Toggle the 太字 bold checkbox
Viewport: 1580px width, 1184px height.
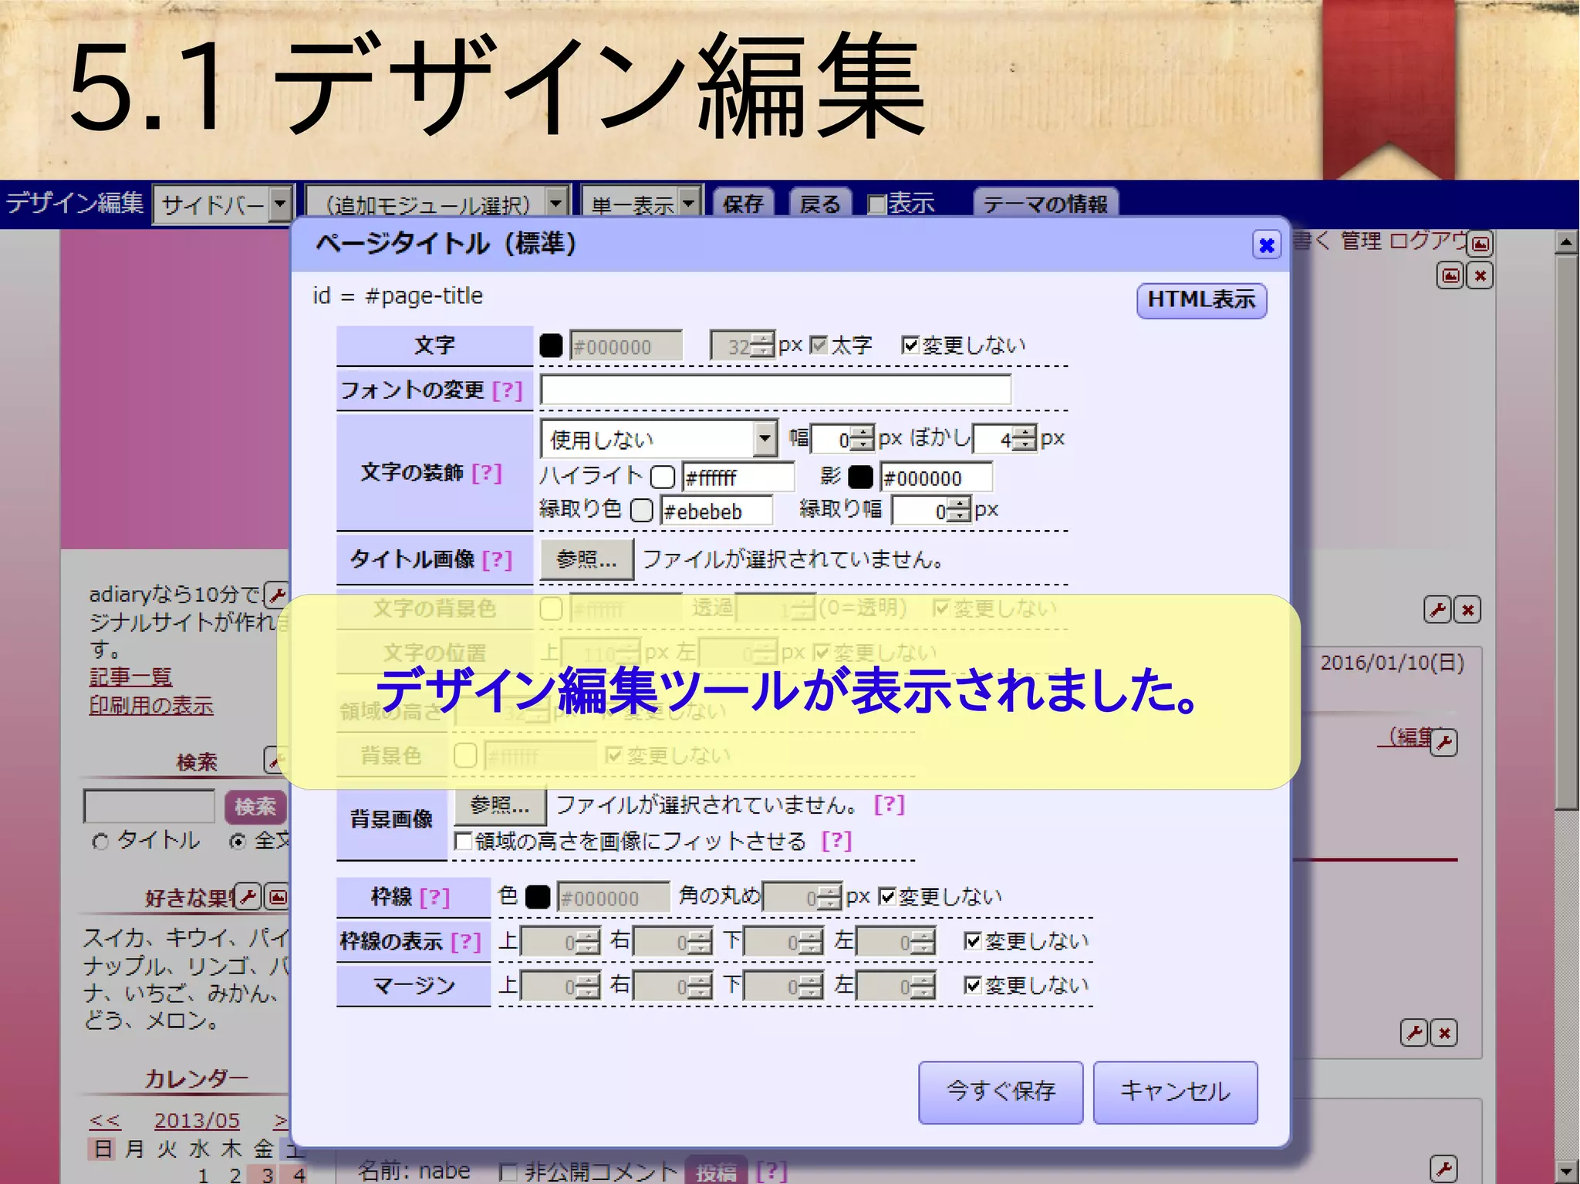819,346
